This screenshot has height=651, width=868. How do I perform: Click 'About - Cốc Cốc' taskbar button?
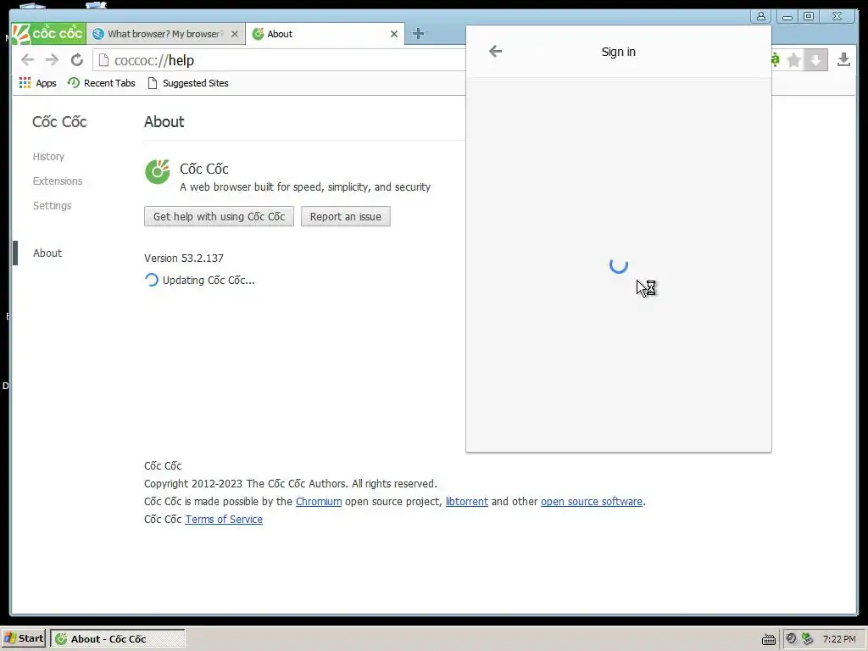[118, 639]
